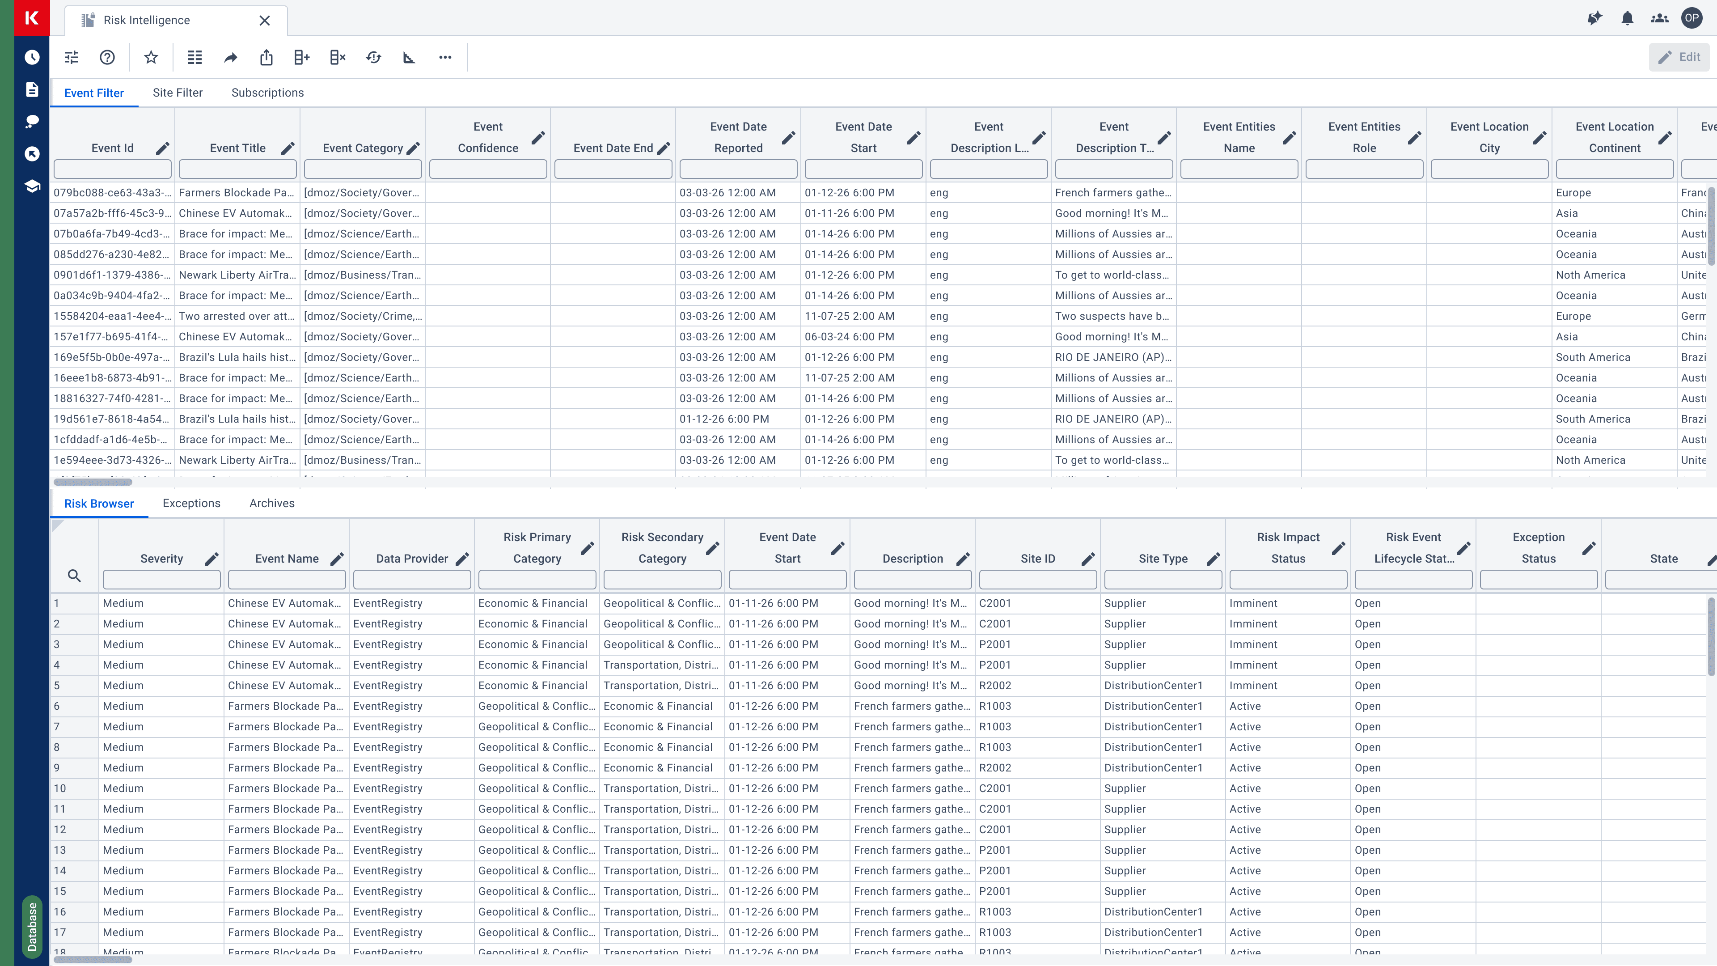1717x966 pixels.
Task: Click horizontal scrollbar of events table
Action: (x=93, y=482)
